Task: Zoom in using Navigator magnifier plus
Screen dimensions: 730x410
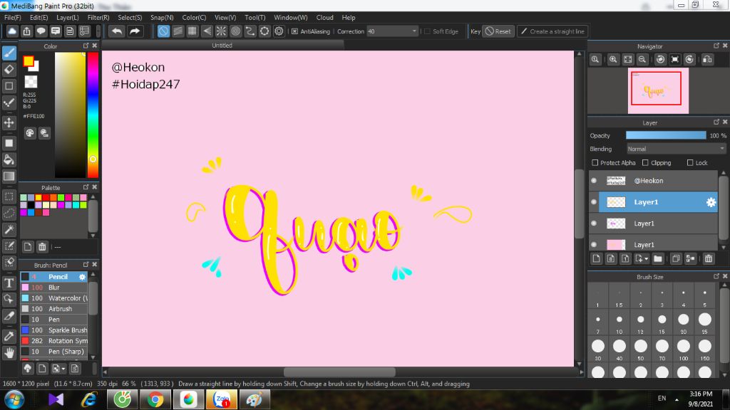Action: (x=613, y=60)
